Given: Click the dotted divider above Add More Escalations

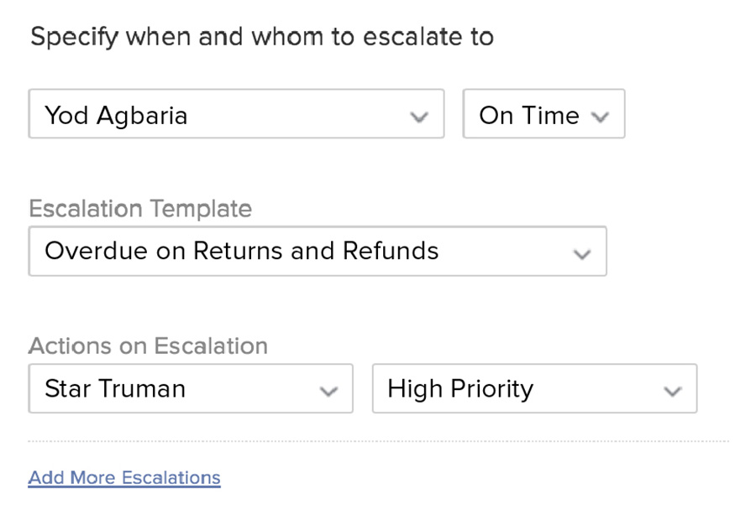Looking at the screenshot, I should (378, 440).
